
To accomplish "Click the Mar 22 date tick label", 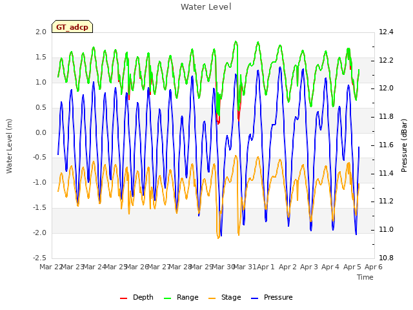I will [51, 267].
